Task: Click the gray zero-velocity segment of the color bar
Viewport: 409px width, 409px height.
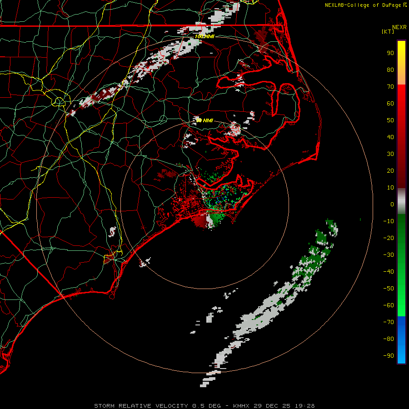Action: tap(401, 201)
